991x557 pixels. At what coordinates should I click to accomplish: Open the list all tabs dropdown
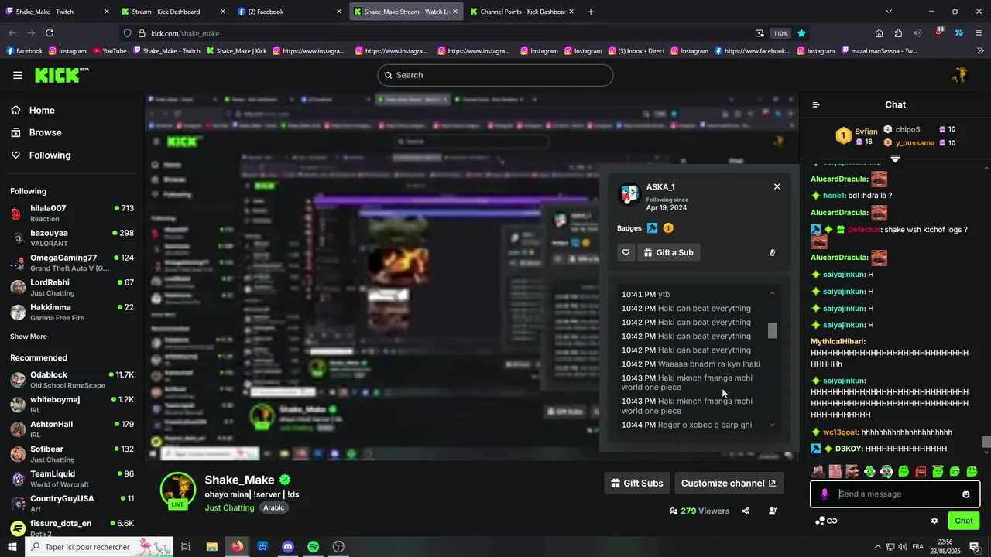pos(889,12)
